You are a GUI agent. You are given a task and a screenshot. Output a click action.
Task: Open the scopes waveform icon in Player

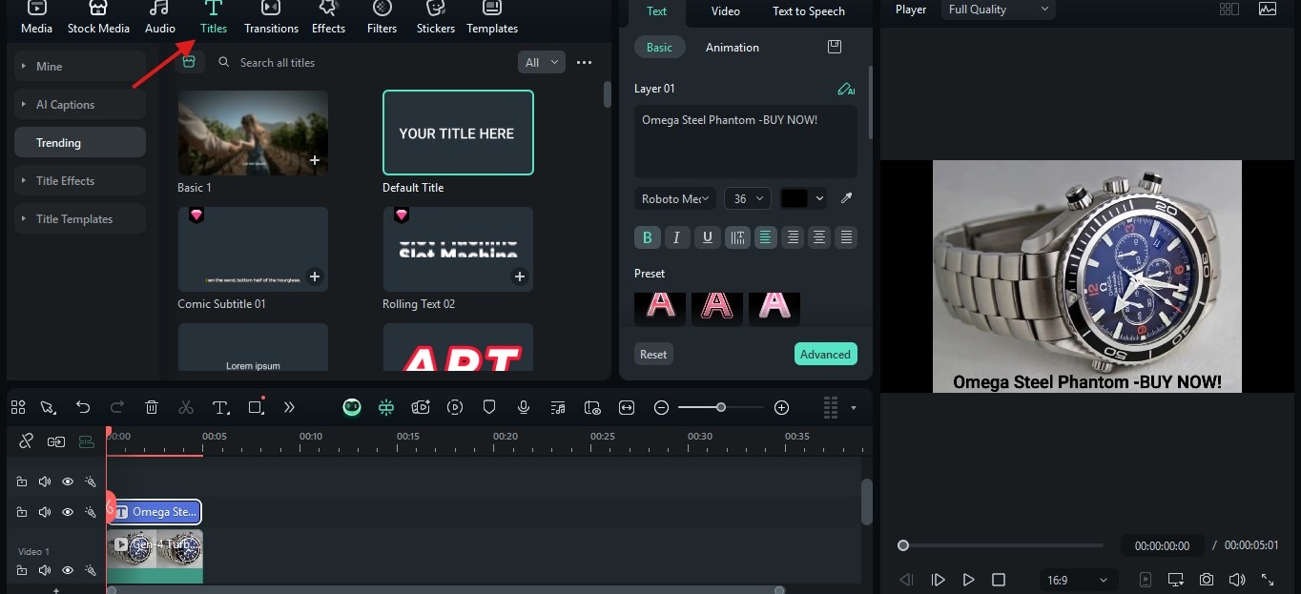tap(1268, 9)
